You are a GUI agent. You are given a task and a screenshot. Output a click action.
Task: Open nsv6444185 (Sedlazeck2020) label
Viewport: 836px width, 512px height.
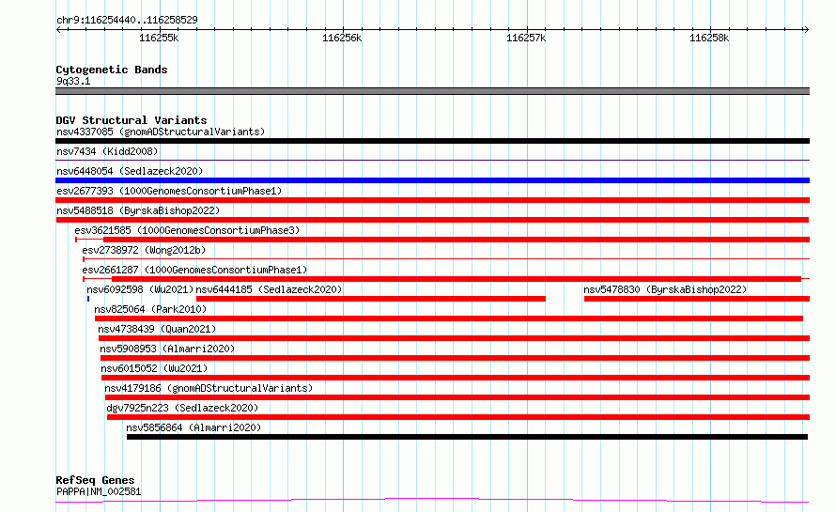pyautogui.click(x=269, y=289)
